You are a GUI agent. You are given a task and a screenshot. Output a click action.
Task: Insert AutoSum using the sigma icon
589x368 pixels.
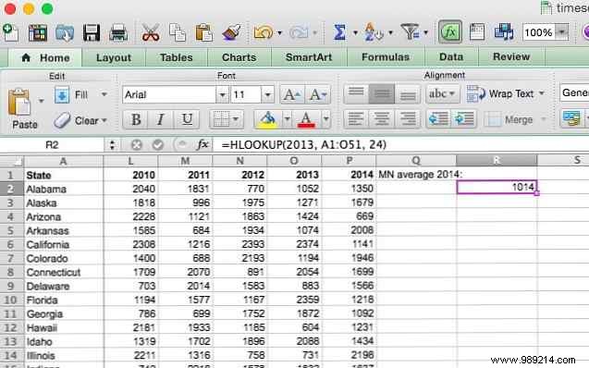coord(339,32)
